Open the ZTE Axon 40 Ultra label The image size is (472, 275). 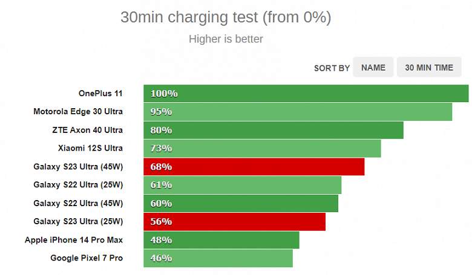pos(87,130)
